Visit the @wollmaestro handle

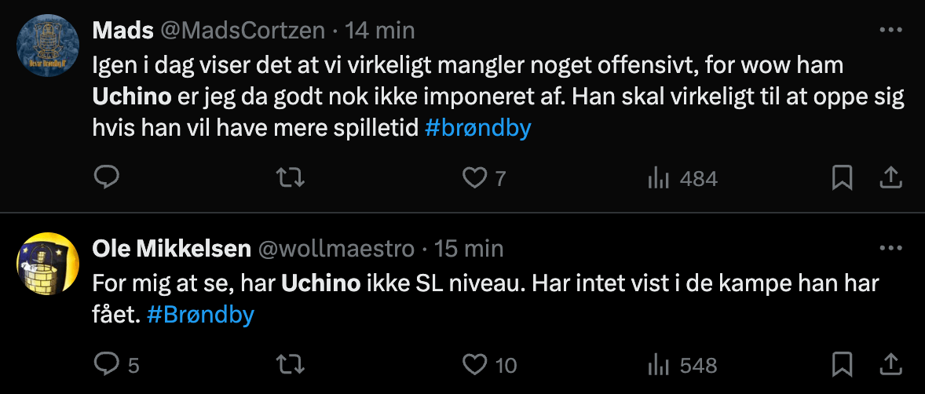click(337, 249)
